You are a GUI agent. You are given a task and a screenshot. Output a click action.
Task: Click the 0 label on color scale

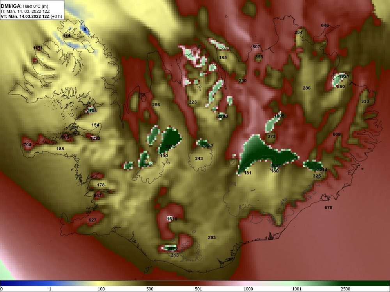2,289
